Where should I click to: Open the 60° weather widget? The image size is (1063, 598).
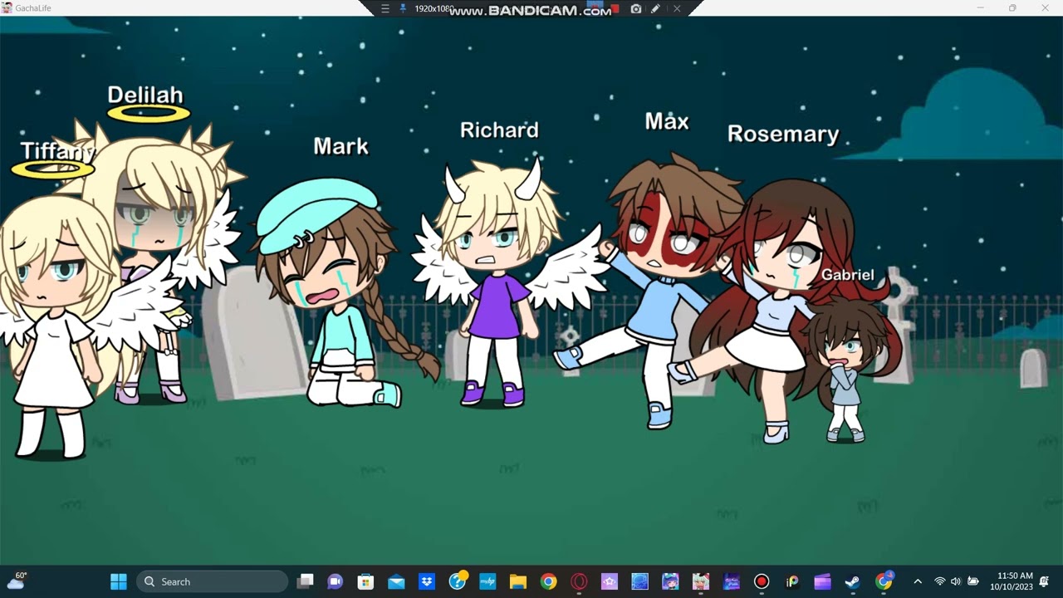point(16,581)
